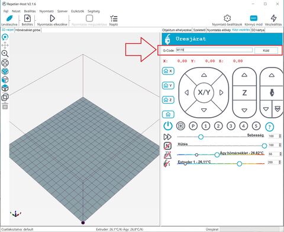Switch to Szeletelő tab
This screenshot has height=232, width=284.
click(199, 30)
